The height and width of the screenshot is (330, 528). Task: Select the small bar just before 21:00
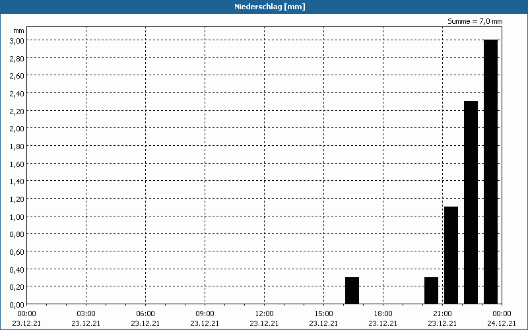(432, 290)
